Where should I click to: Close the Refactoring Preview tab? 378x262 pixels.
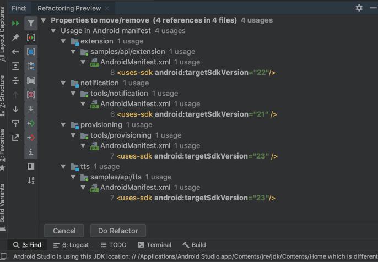[x=107, y=8]
